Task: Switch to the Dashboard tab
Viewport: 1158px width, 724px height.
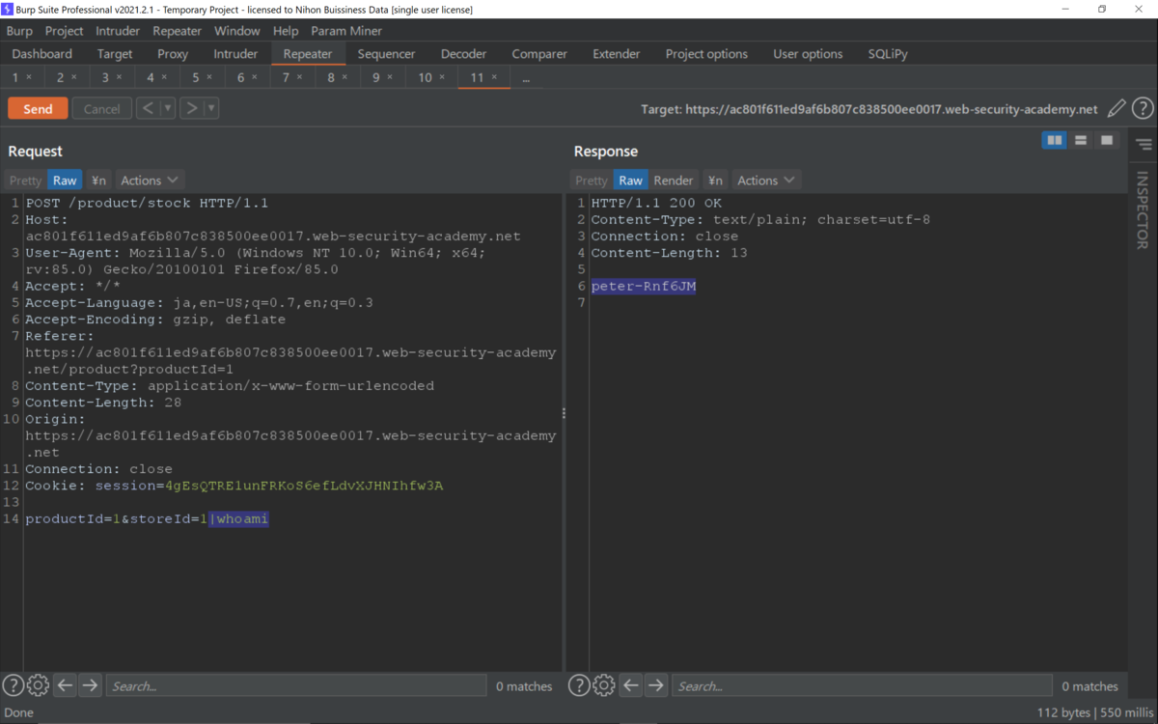Action: (x=42, y=54)
